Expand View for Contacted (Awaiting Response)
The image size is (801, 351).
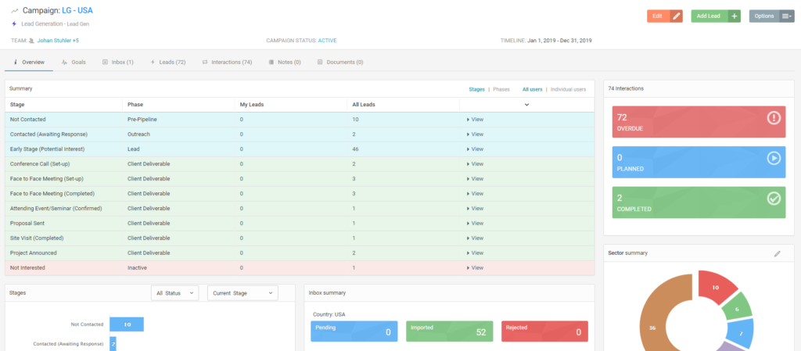point(475,134)
